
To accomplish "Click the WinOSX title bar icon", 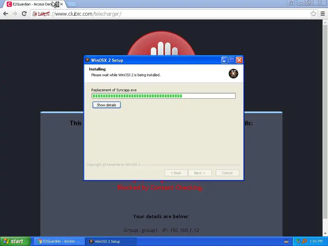I will (87, 60).
